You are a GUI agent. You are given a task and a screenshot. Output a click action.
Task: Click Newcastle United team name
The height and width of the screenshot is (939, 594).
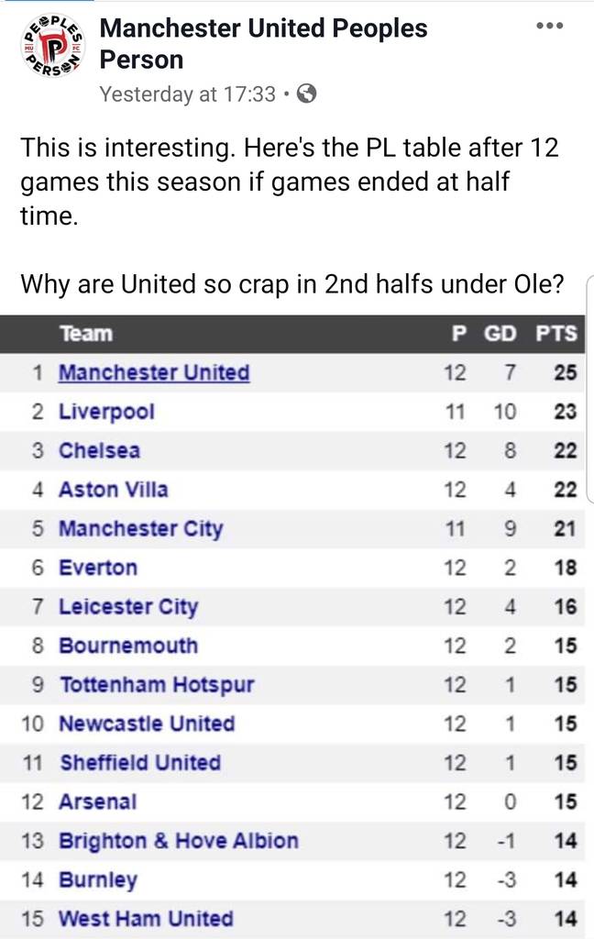(x=147, y=724)
